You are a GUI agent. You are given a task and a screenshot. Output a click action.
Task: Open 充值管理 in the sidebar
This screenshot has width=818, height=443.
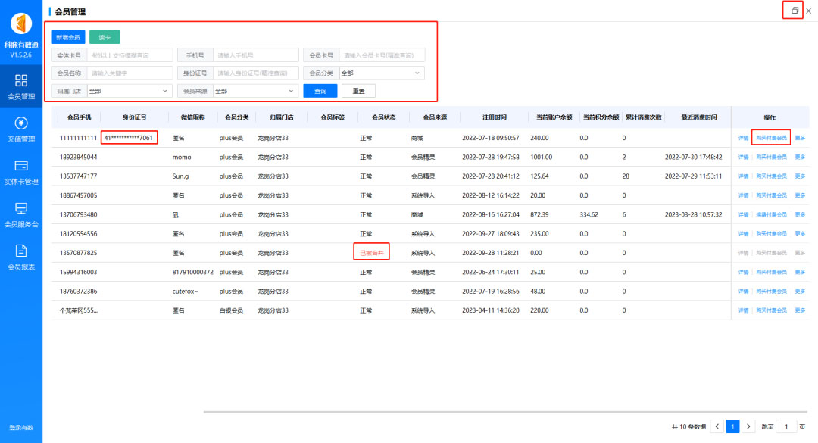21,129
